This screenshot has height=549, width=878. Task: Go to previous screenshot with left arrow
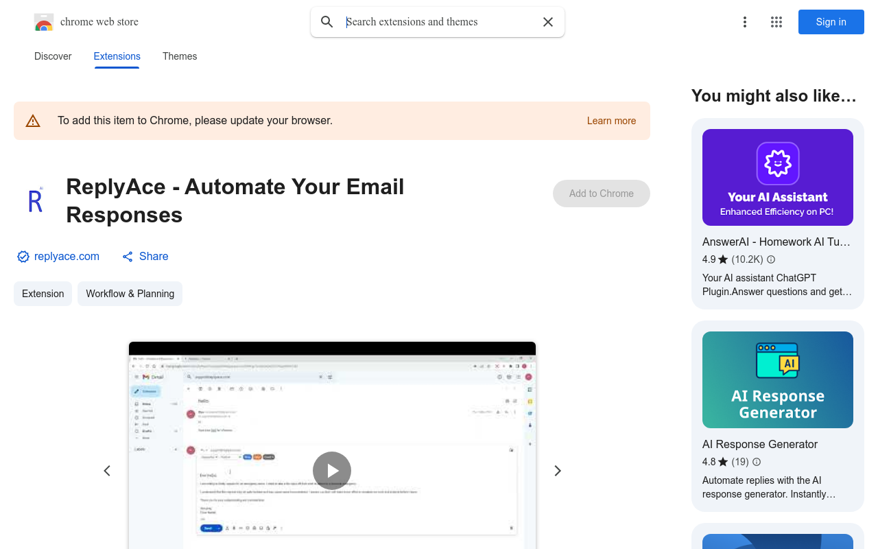coord(107,471)
